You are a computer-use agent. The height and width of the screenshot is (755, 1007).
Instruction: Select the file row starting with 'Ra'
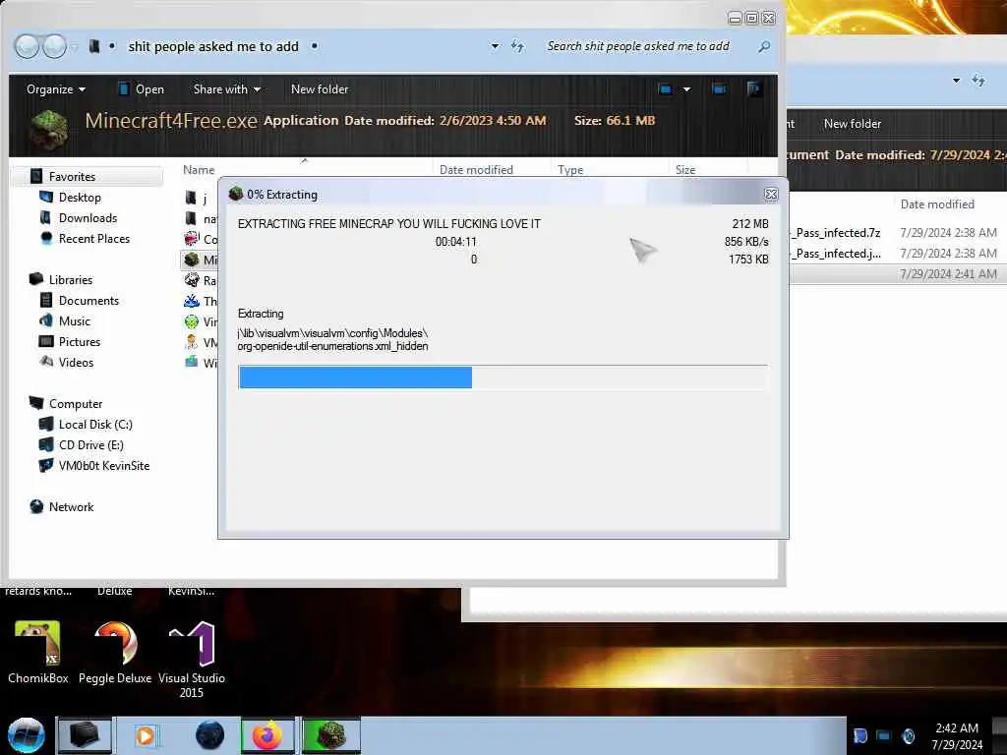tap(200, 280)
